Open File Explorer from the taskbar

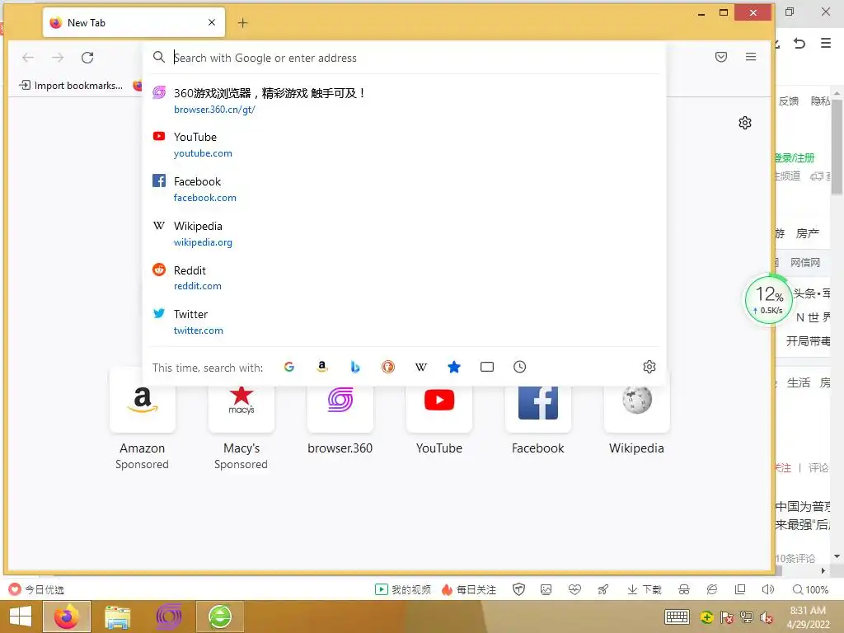coord(117,617)
